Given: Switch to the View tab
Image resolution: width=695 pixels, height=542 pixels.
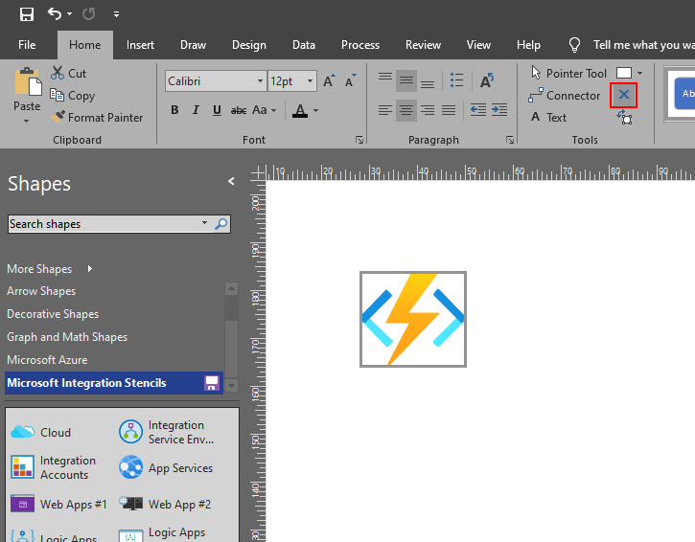Looking at the screenshot, I should coord(478,45).
